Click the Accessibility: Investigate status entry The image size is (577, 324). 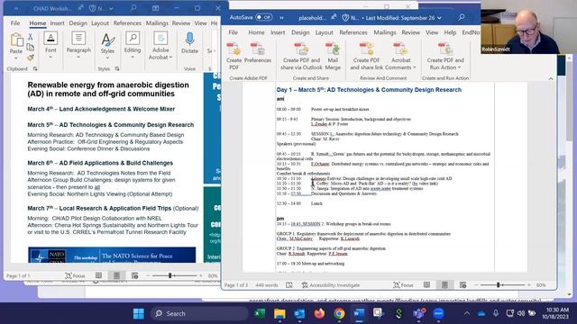[330, 285]
